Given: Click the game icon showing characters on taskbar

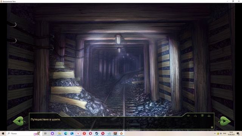Looking at the screenshot, I should click(x=115, y=133).
